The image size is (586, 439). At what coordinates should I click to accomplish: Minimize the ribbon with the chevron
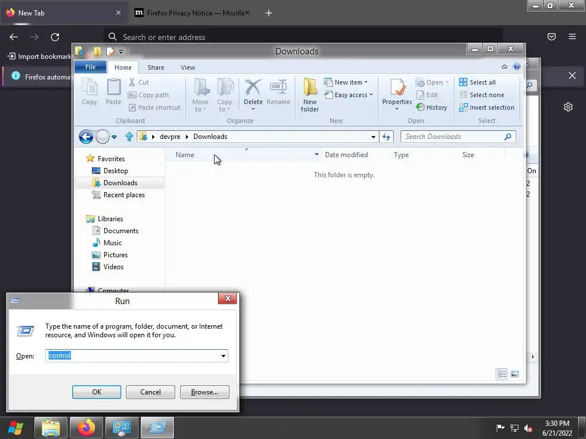[x=504, y=67]
